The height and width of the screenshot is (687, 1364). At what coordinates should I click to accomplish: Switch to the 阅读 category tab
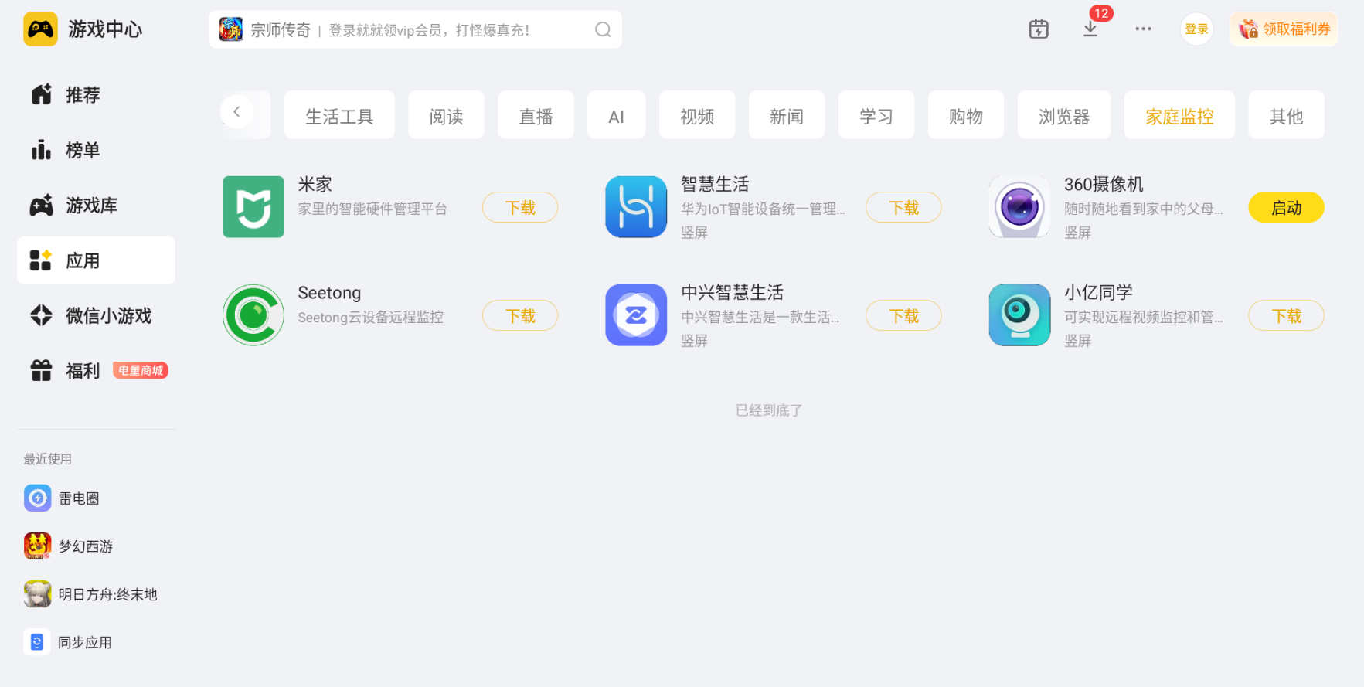pos(446,115)
